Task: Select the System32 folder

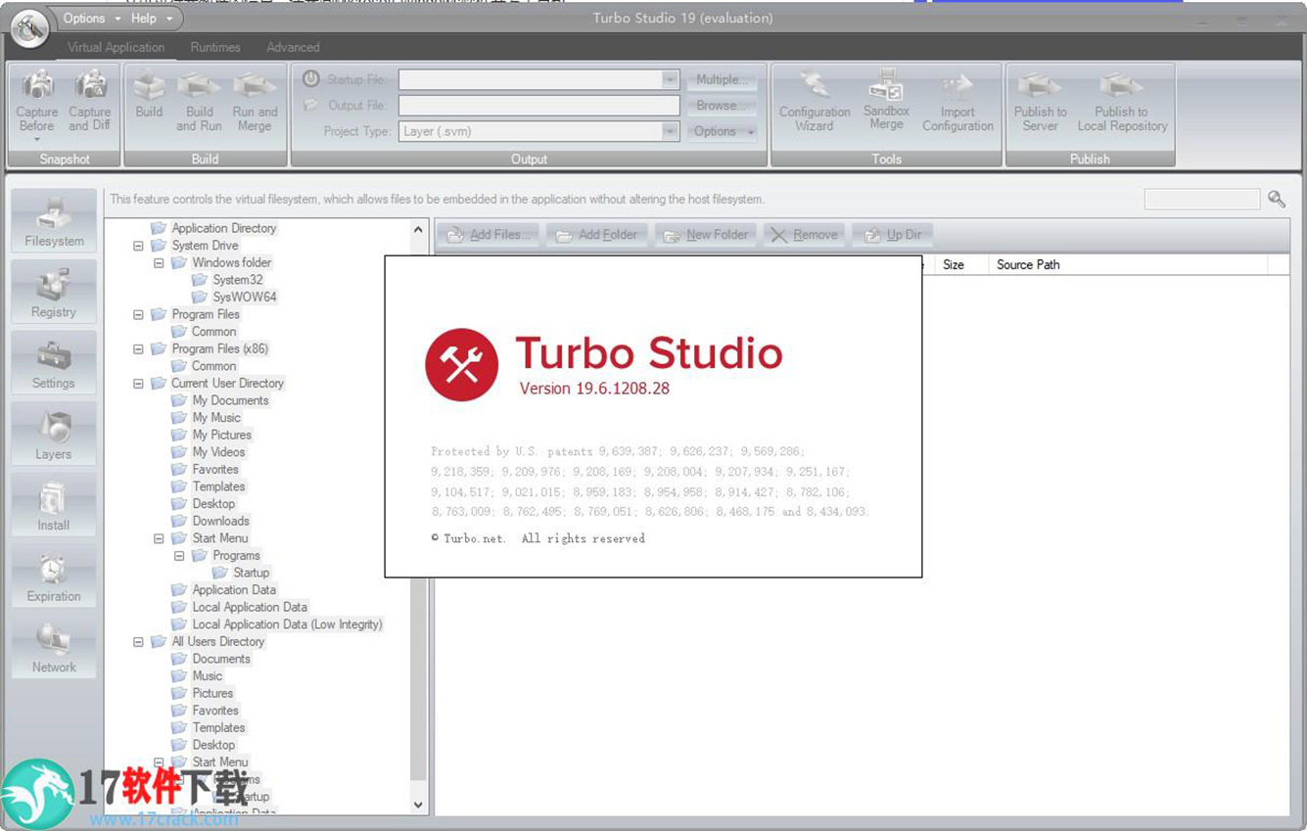Action: click(x=238, y=280)
